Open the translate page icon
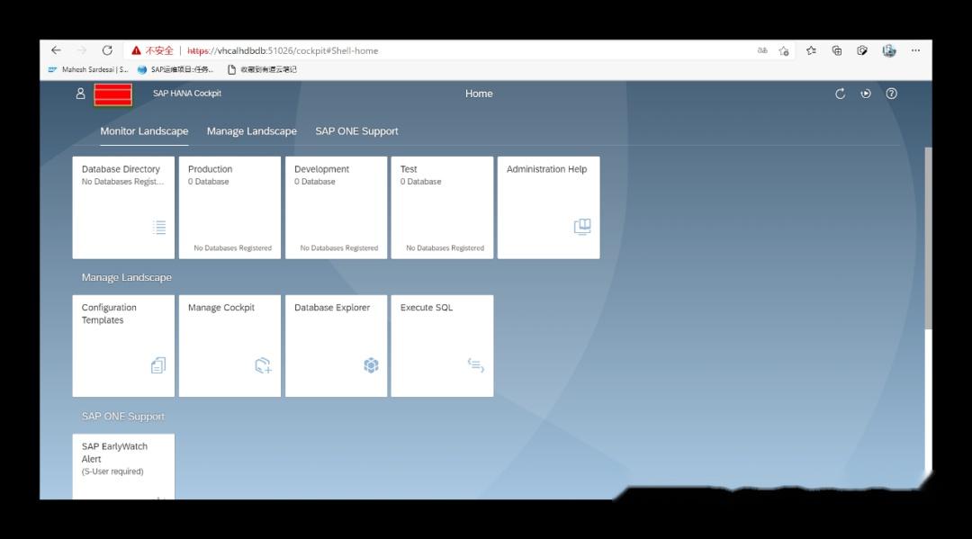This screenshot has width=972, height=539. (762, 50)
